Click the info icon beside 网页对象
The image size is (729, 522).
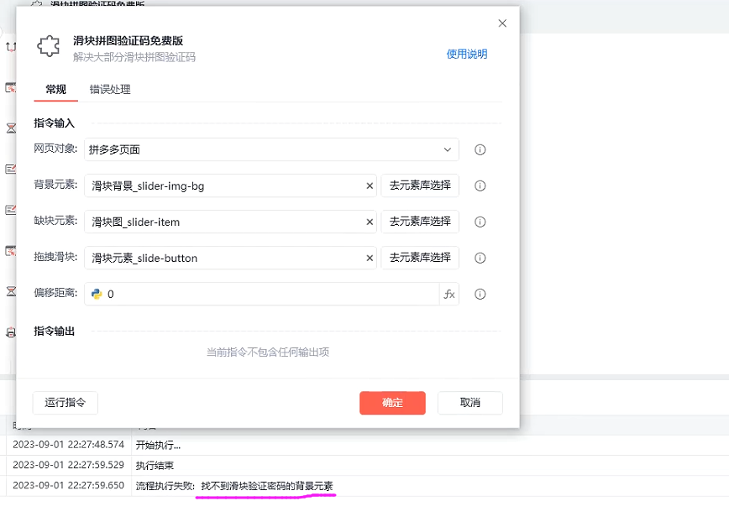click(x=480, y=150)
